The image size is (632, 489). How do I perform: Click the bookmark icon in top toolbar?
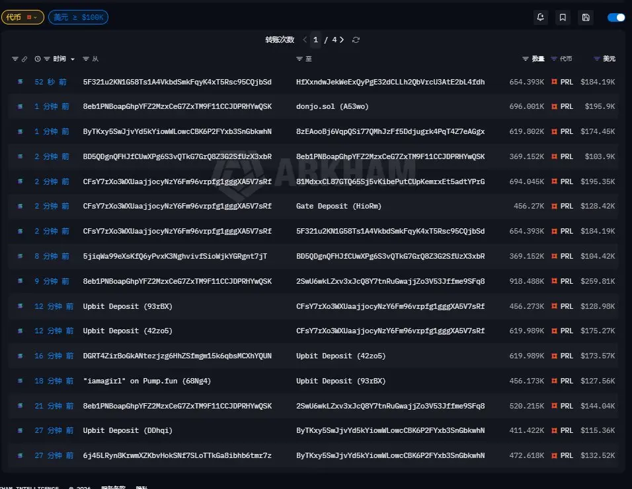click(x=563, y=17)
